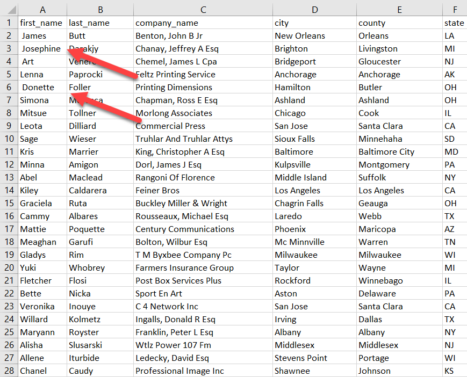Select row 1 header

coord(9,23)
